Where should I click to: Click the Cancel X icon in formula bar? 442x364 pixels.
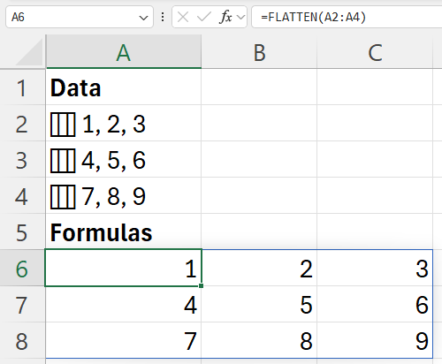183,18
